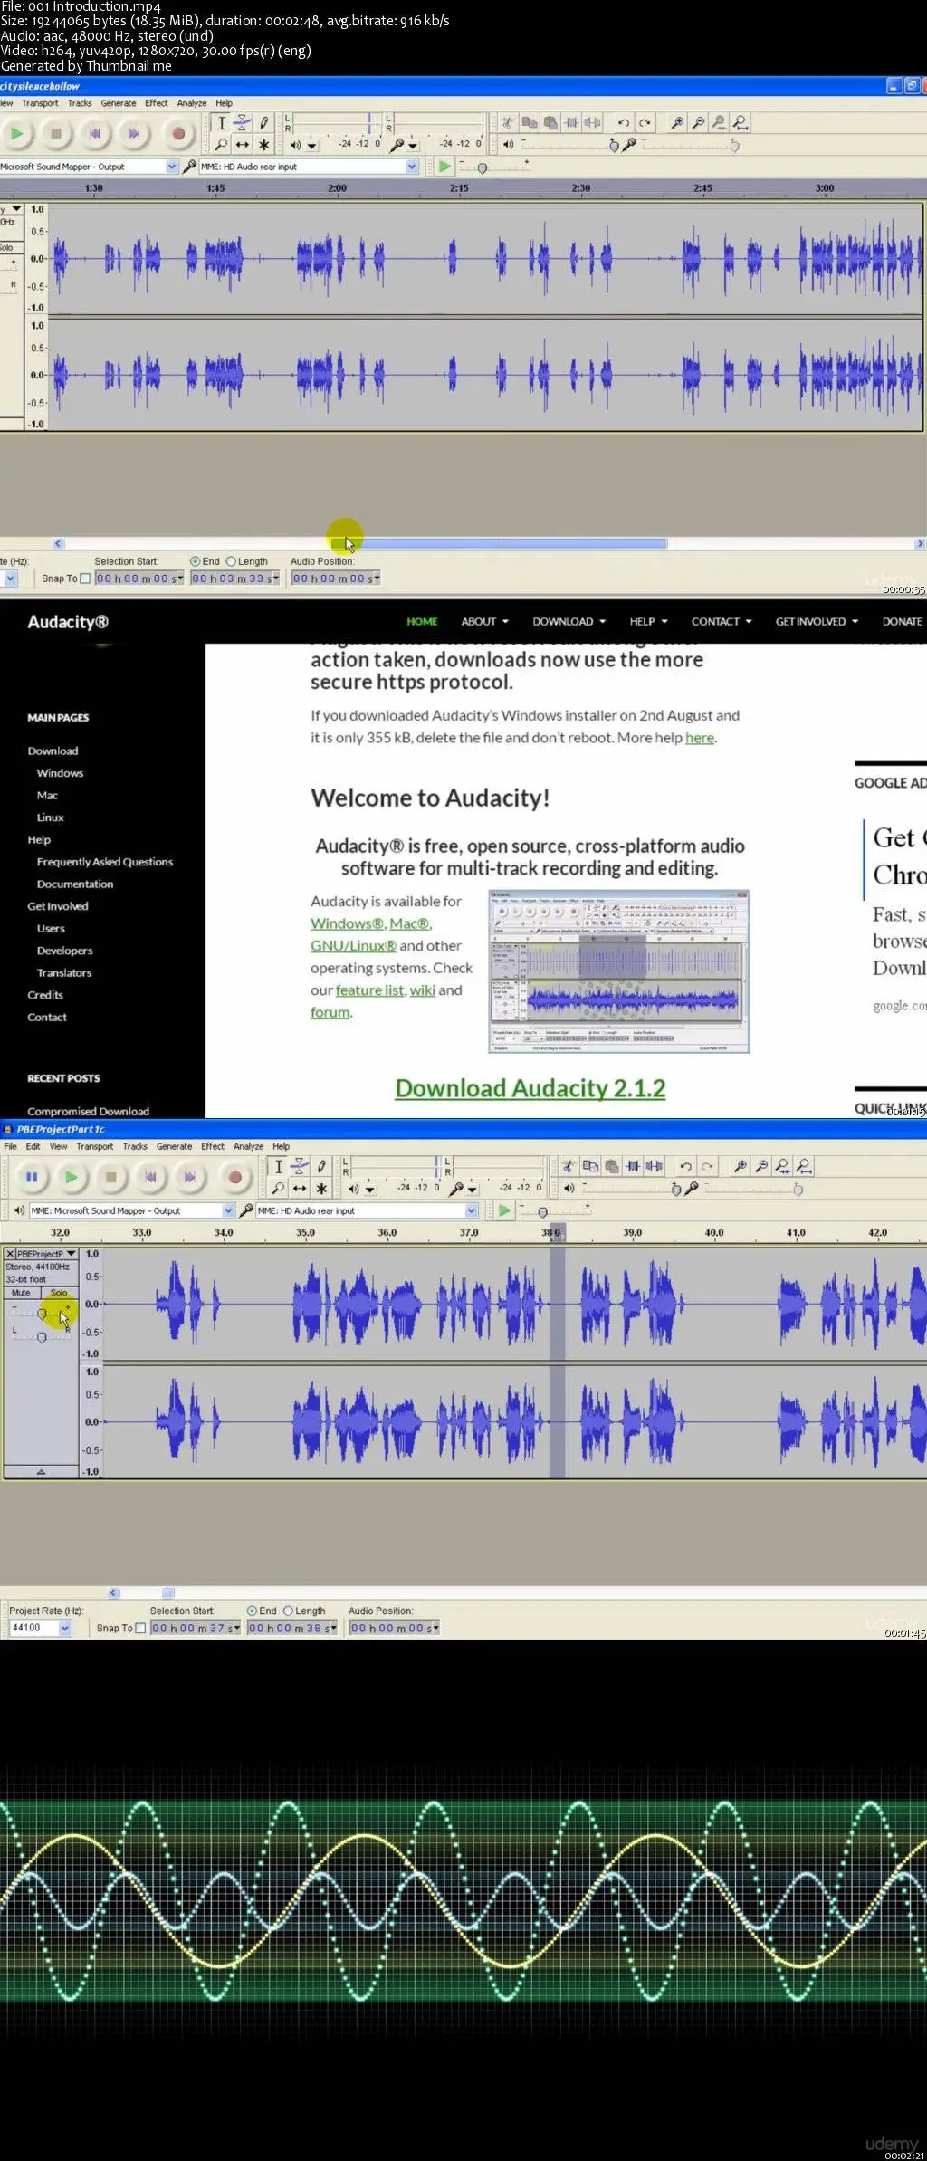
Task: Click Play in the citysileacehollow Audacity window
Action: pos(16,134)
